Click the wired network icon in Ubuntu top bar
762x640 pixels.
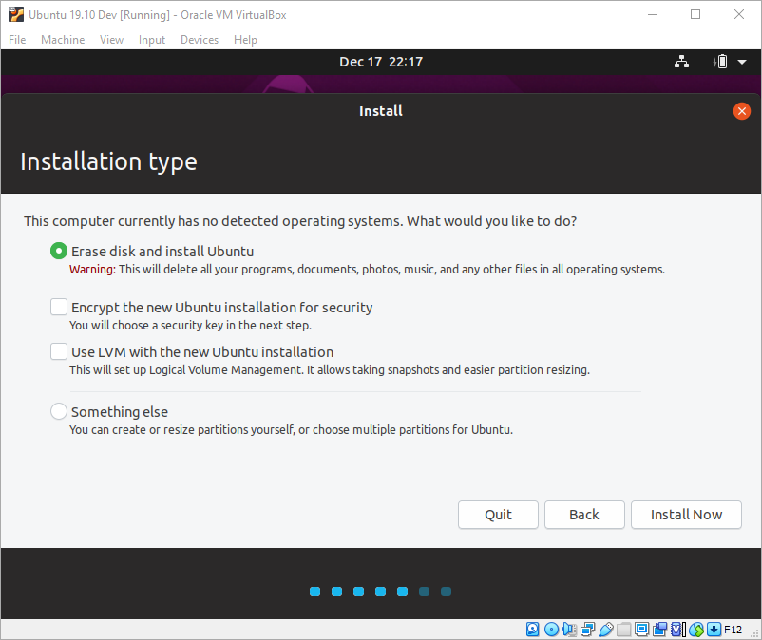[x=681, y=62]
